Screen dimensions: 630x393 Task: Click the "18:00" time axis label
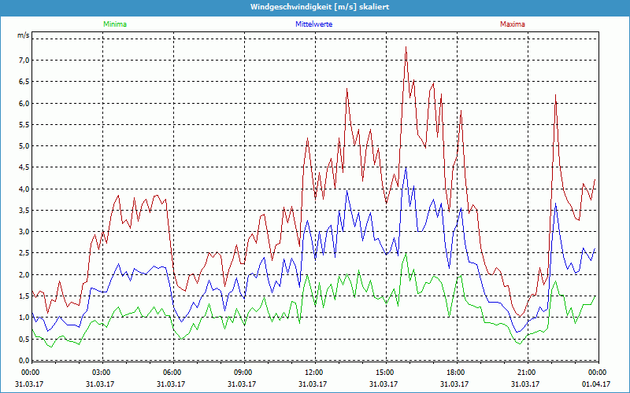(x=455, y=373)
